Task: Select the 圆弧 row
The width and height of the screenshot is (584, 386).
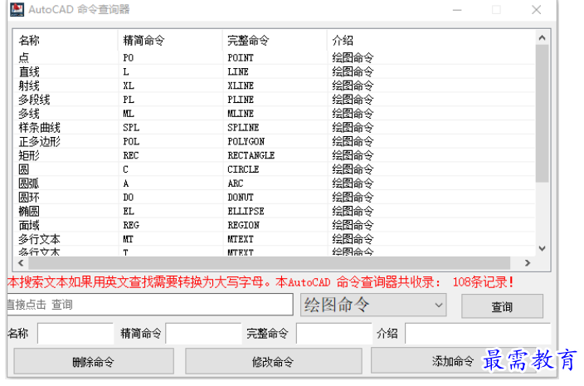Action: (275, 183)
